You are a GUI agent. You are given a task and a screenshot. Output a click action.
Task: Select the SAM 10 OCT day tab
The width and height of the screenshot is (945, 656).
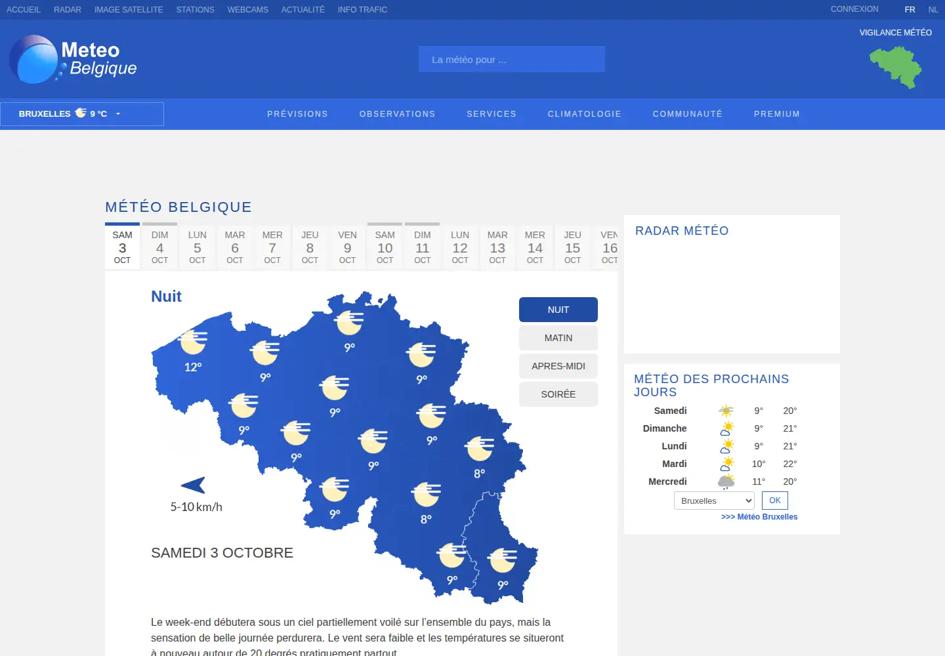tap(385, 247)
